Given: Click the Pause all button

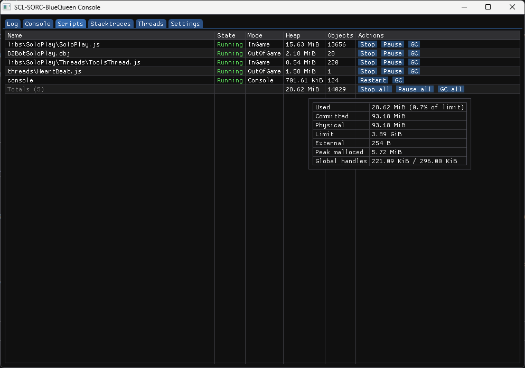Looking at the screenshot, I should point(415,89).
